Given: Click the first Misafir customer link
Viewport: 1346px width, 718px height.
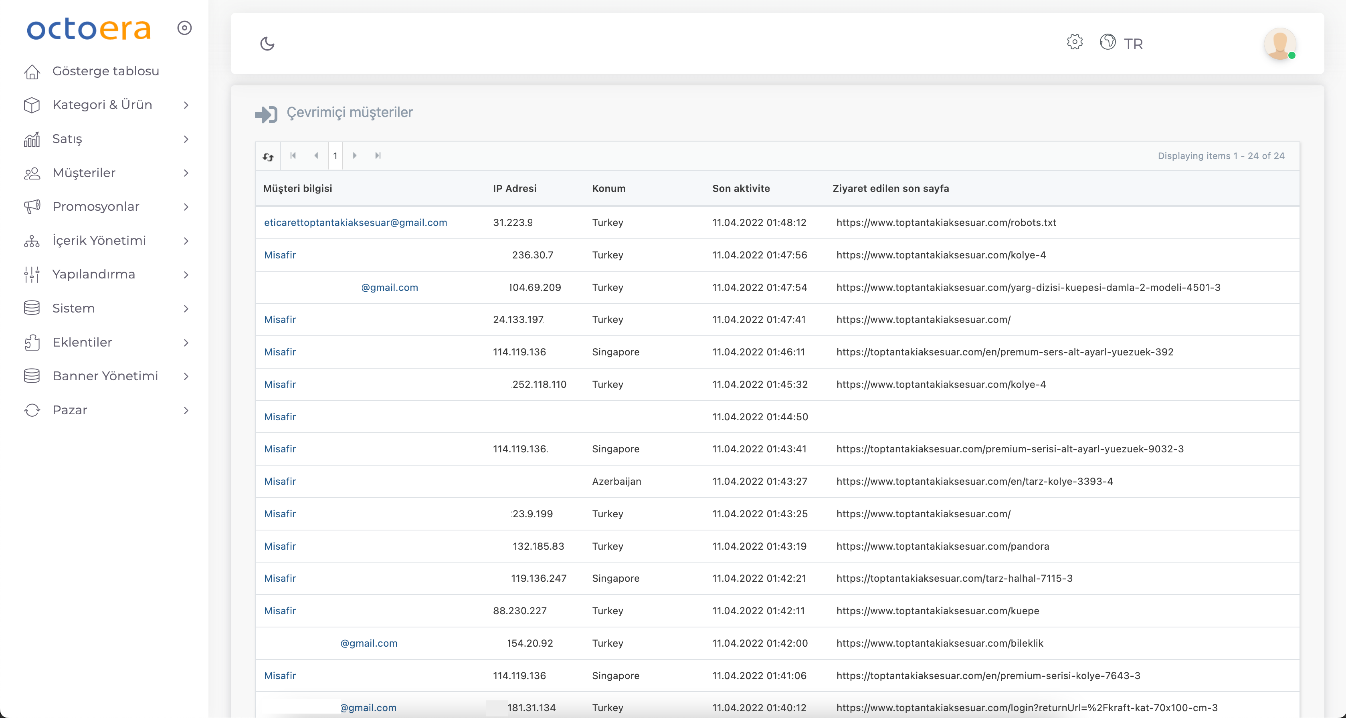Looking at the screenshot, I should click(x=279, y=255).
